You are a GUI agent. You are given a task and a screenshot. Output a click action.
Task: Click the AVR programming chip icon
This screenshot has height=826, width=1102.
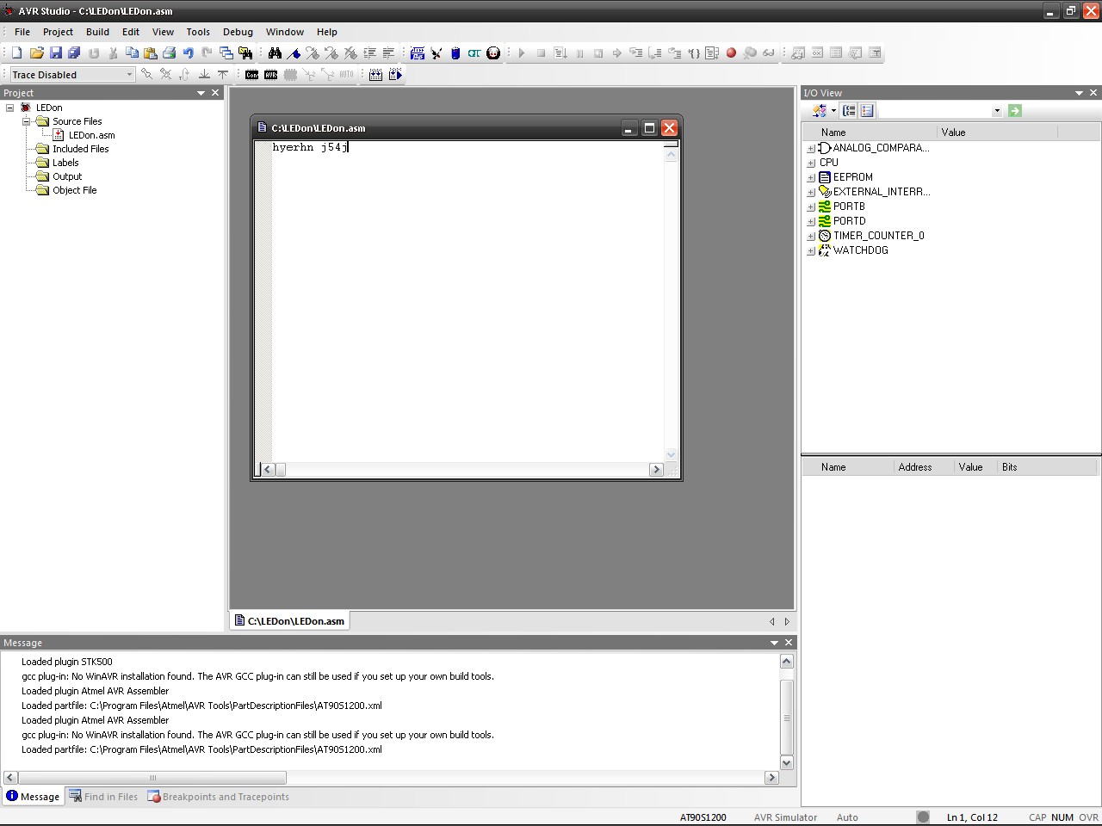pos(270,75)
